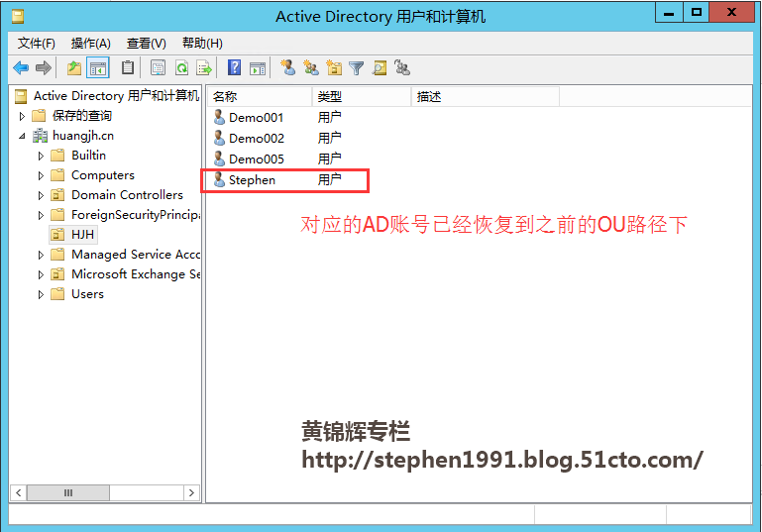The image size is (762, 532).
Task: Click the application icon in title bar
Action: pyautogui.click(x=18, y=17)
